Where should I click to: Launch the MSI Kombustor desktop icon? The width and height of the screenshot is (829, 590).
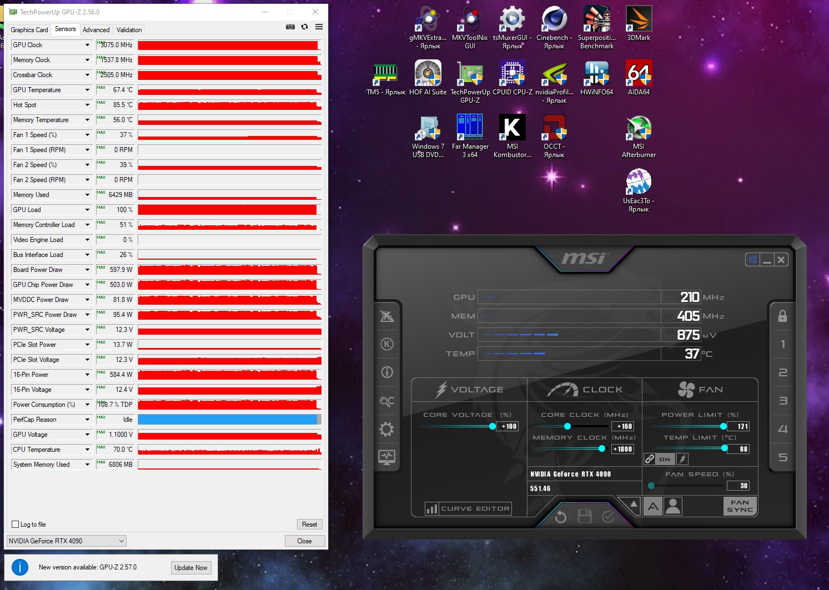(x=512, y=136)
